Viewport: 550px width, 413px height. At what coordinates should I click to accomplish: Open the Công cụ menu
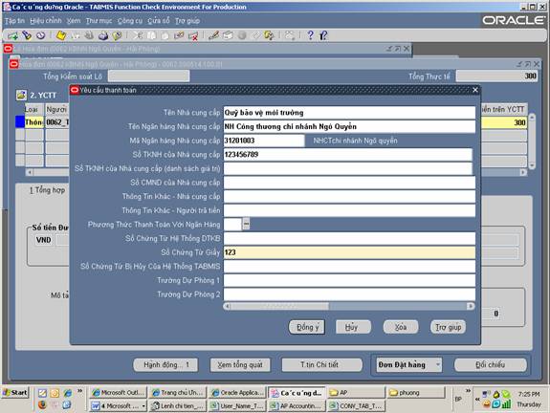(130, 21)
